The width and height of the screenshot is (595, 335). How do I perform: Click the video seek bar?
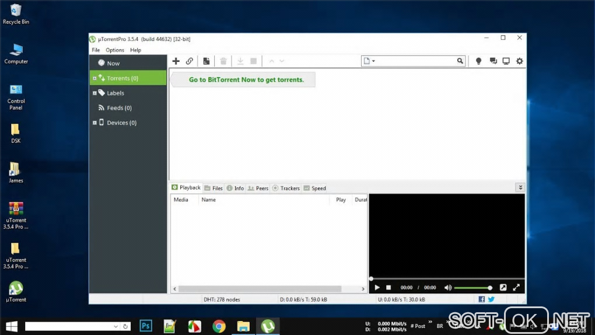coord(447,279)
